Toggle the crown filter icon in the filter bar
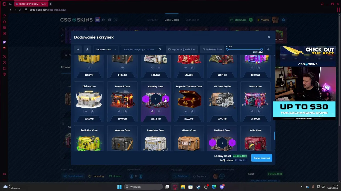This screenshot has width=341, height=191. [x=78, y=49]
